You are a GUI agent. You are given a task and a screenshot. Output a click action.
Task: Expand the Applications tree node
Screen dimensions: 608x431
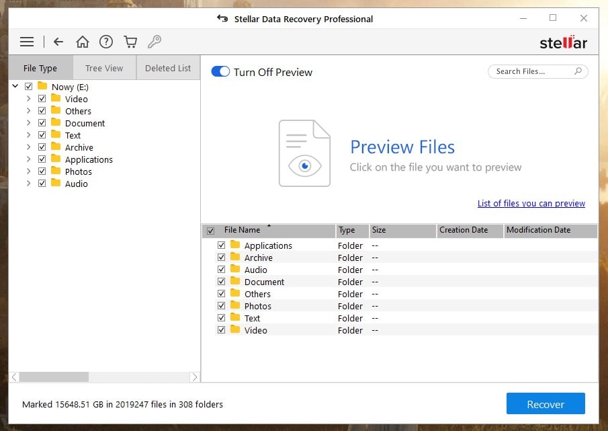tap(28, 159)
